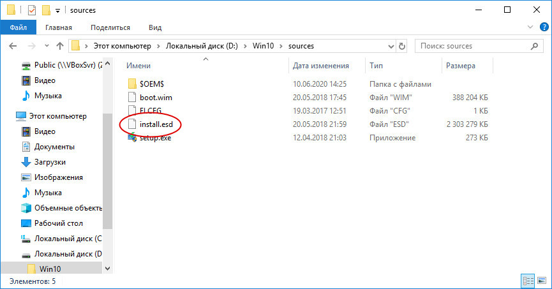Open the Файл ribbon tab

[x=19, y=27]
